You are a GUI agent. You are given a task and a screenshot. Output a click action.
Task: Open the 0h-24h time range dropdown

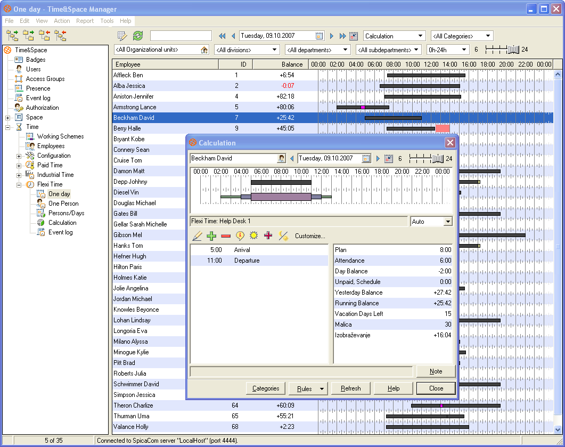point(464,50)
